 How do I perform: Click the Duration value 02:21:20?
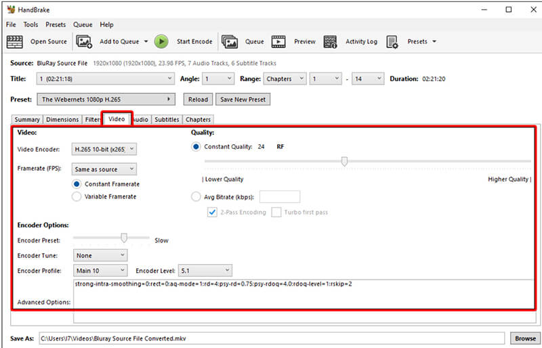click(434, 79)
